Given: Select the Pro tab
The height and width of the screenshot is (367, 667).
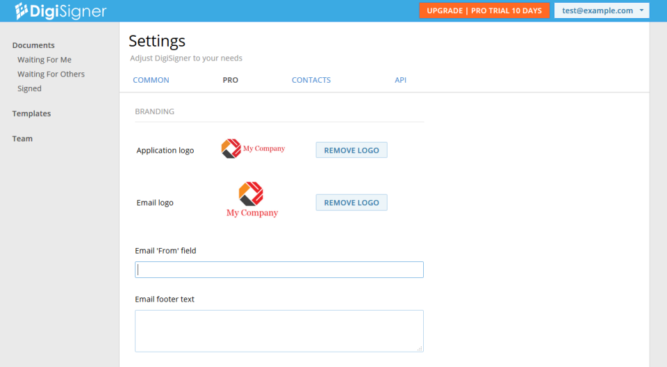Looking at the screenshot, I should click(230, 80).
